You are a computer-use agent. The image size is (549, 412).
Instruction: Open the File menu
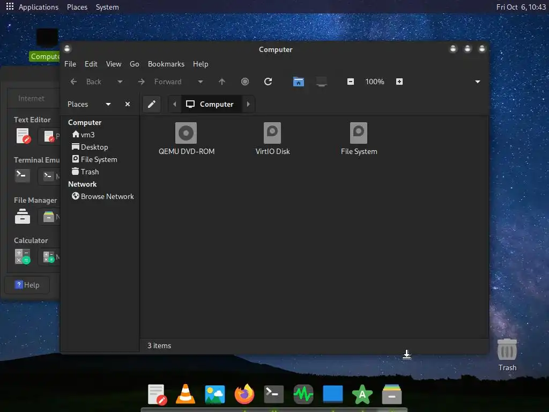tap(70, 64)
